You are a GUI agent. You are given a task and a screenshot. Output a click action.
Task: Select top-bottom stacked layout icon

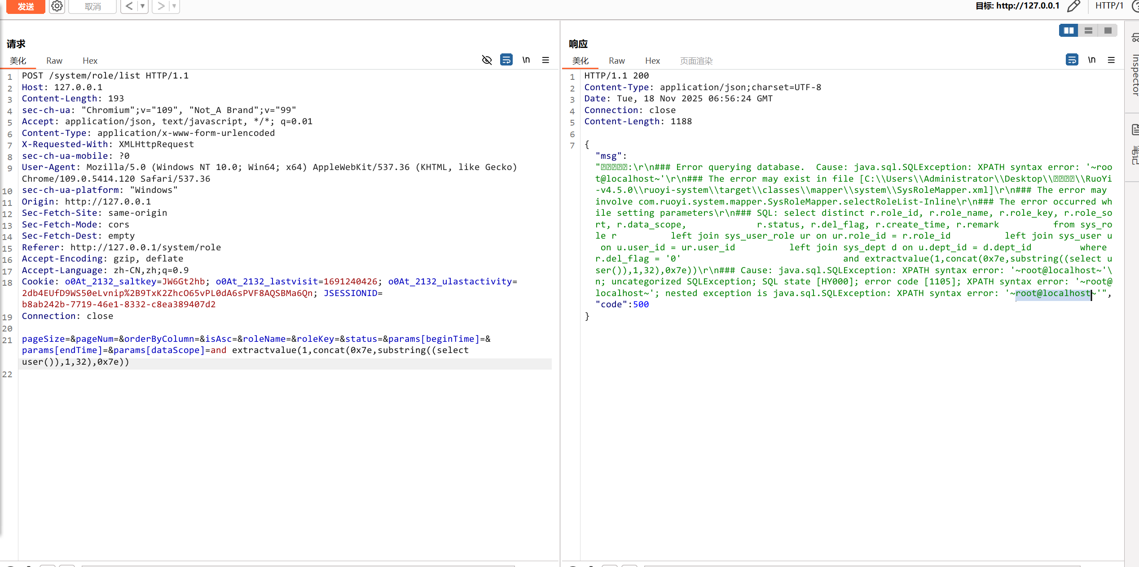[x=1088, y=31]
